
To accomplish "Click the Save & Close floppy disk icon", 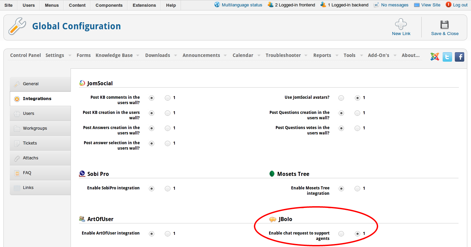I will (x=444, y=25).
